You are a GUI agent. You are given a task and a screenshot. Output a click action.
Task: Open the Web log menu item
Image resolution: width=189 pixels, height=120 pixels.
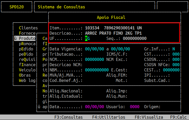27,81
